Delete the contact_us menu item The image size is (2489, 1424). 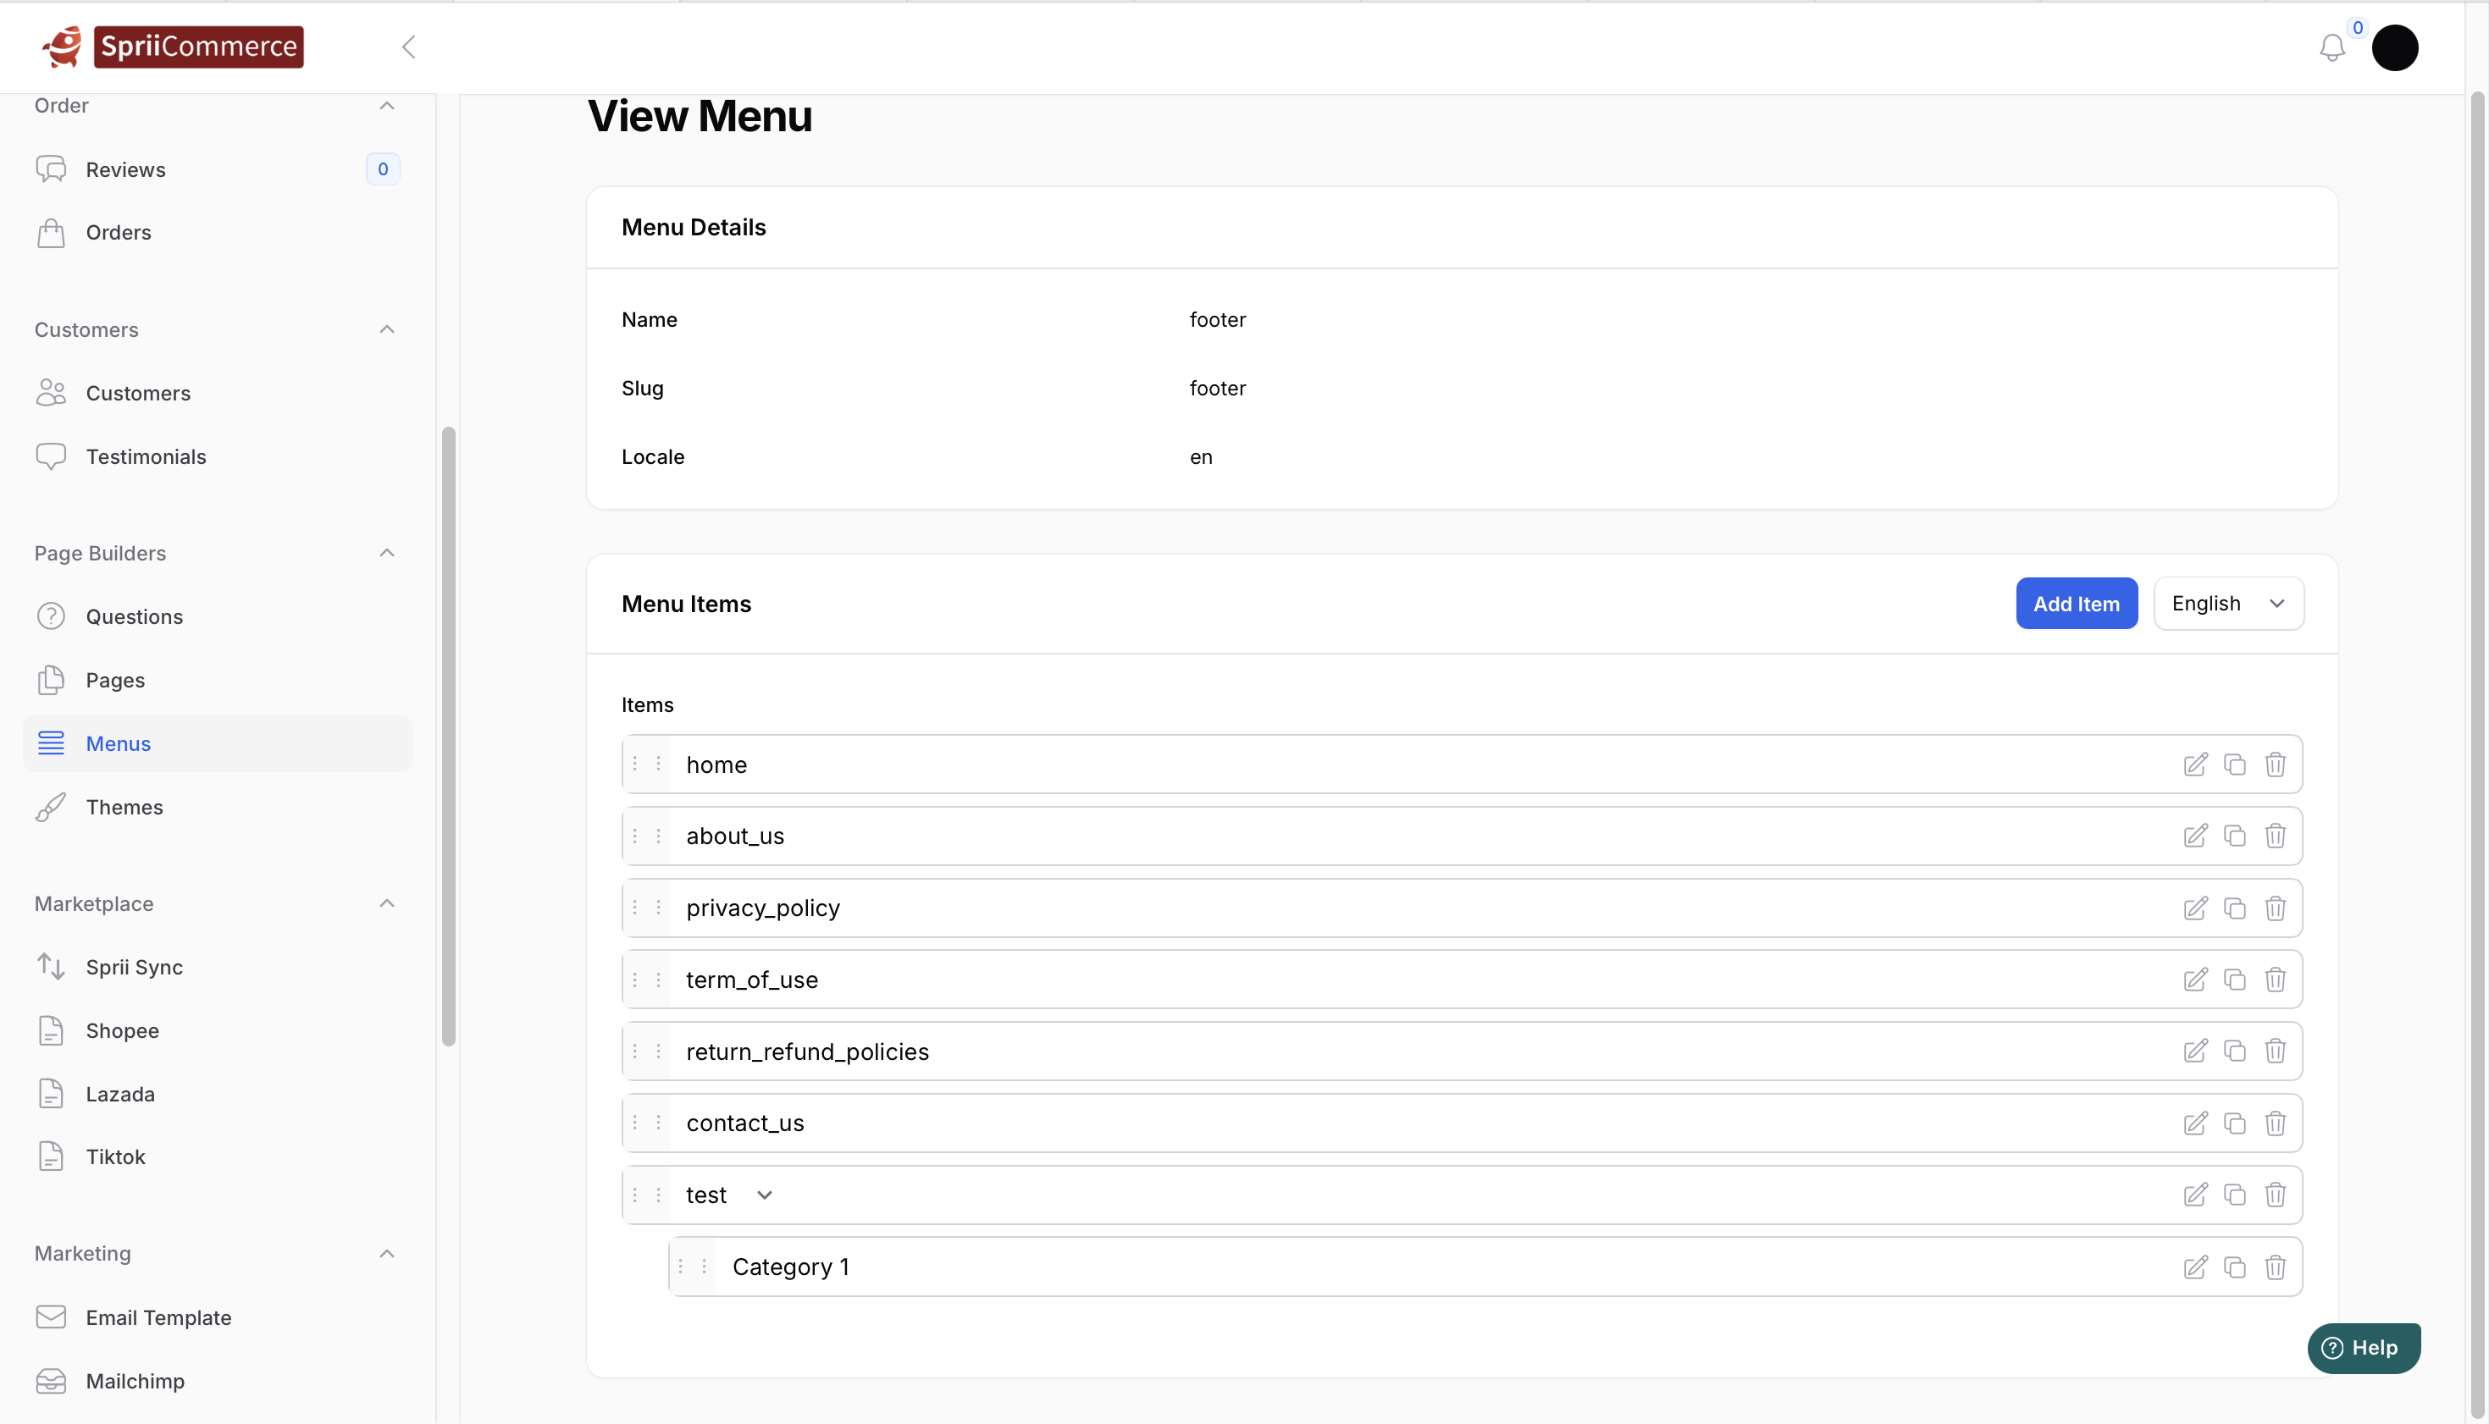click(2275, 1123)
